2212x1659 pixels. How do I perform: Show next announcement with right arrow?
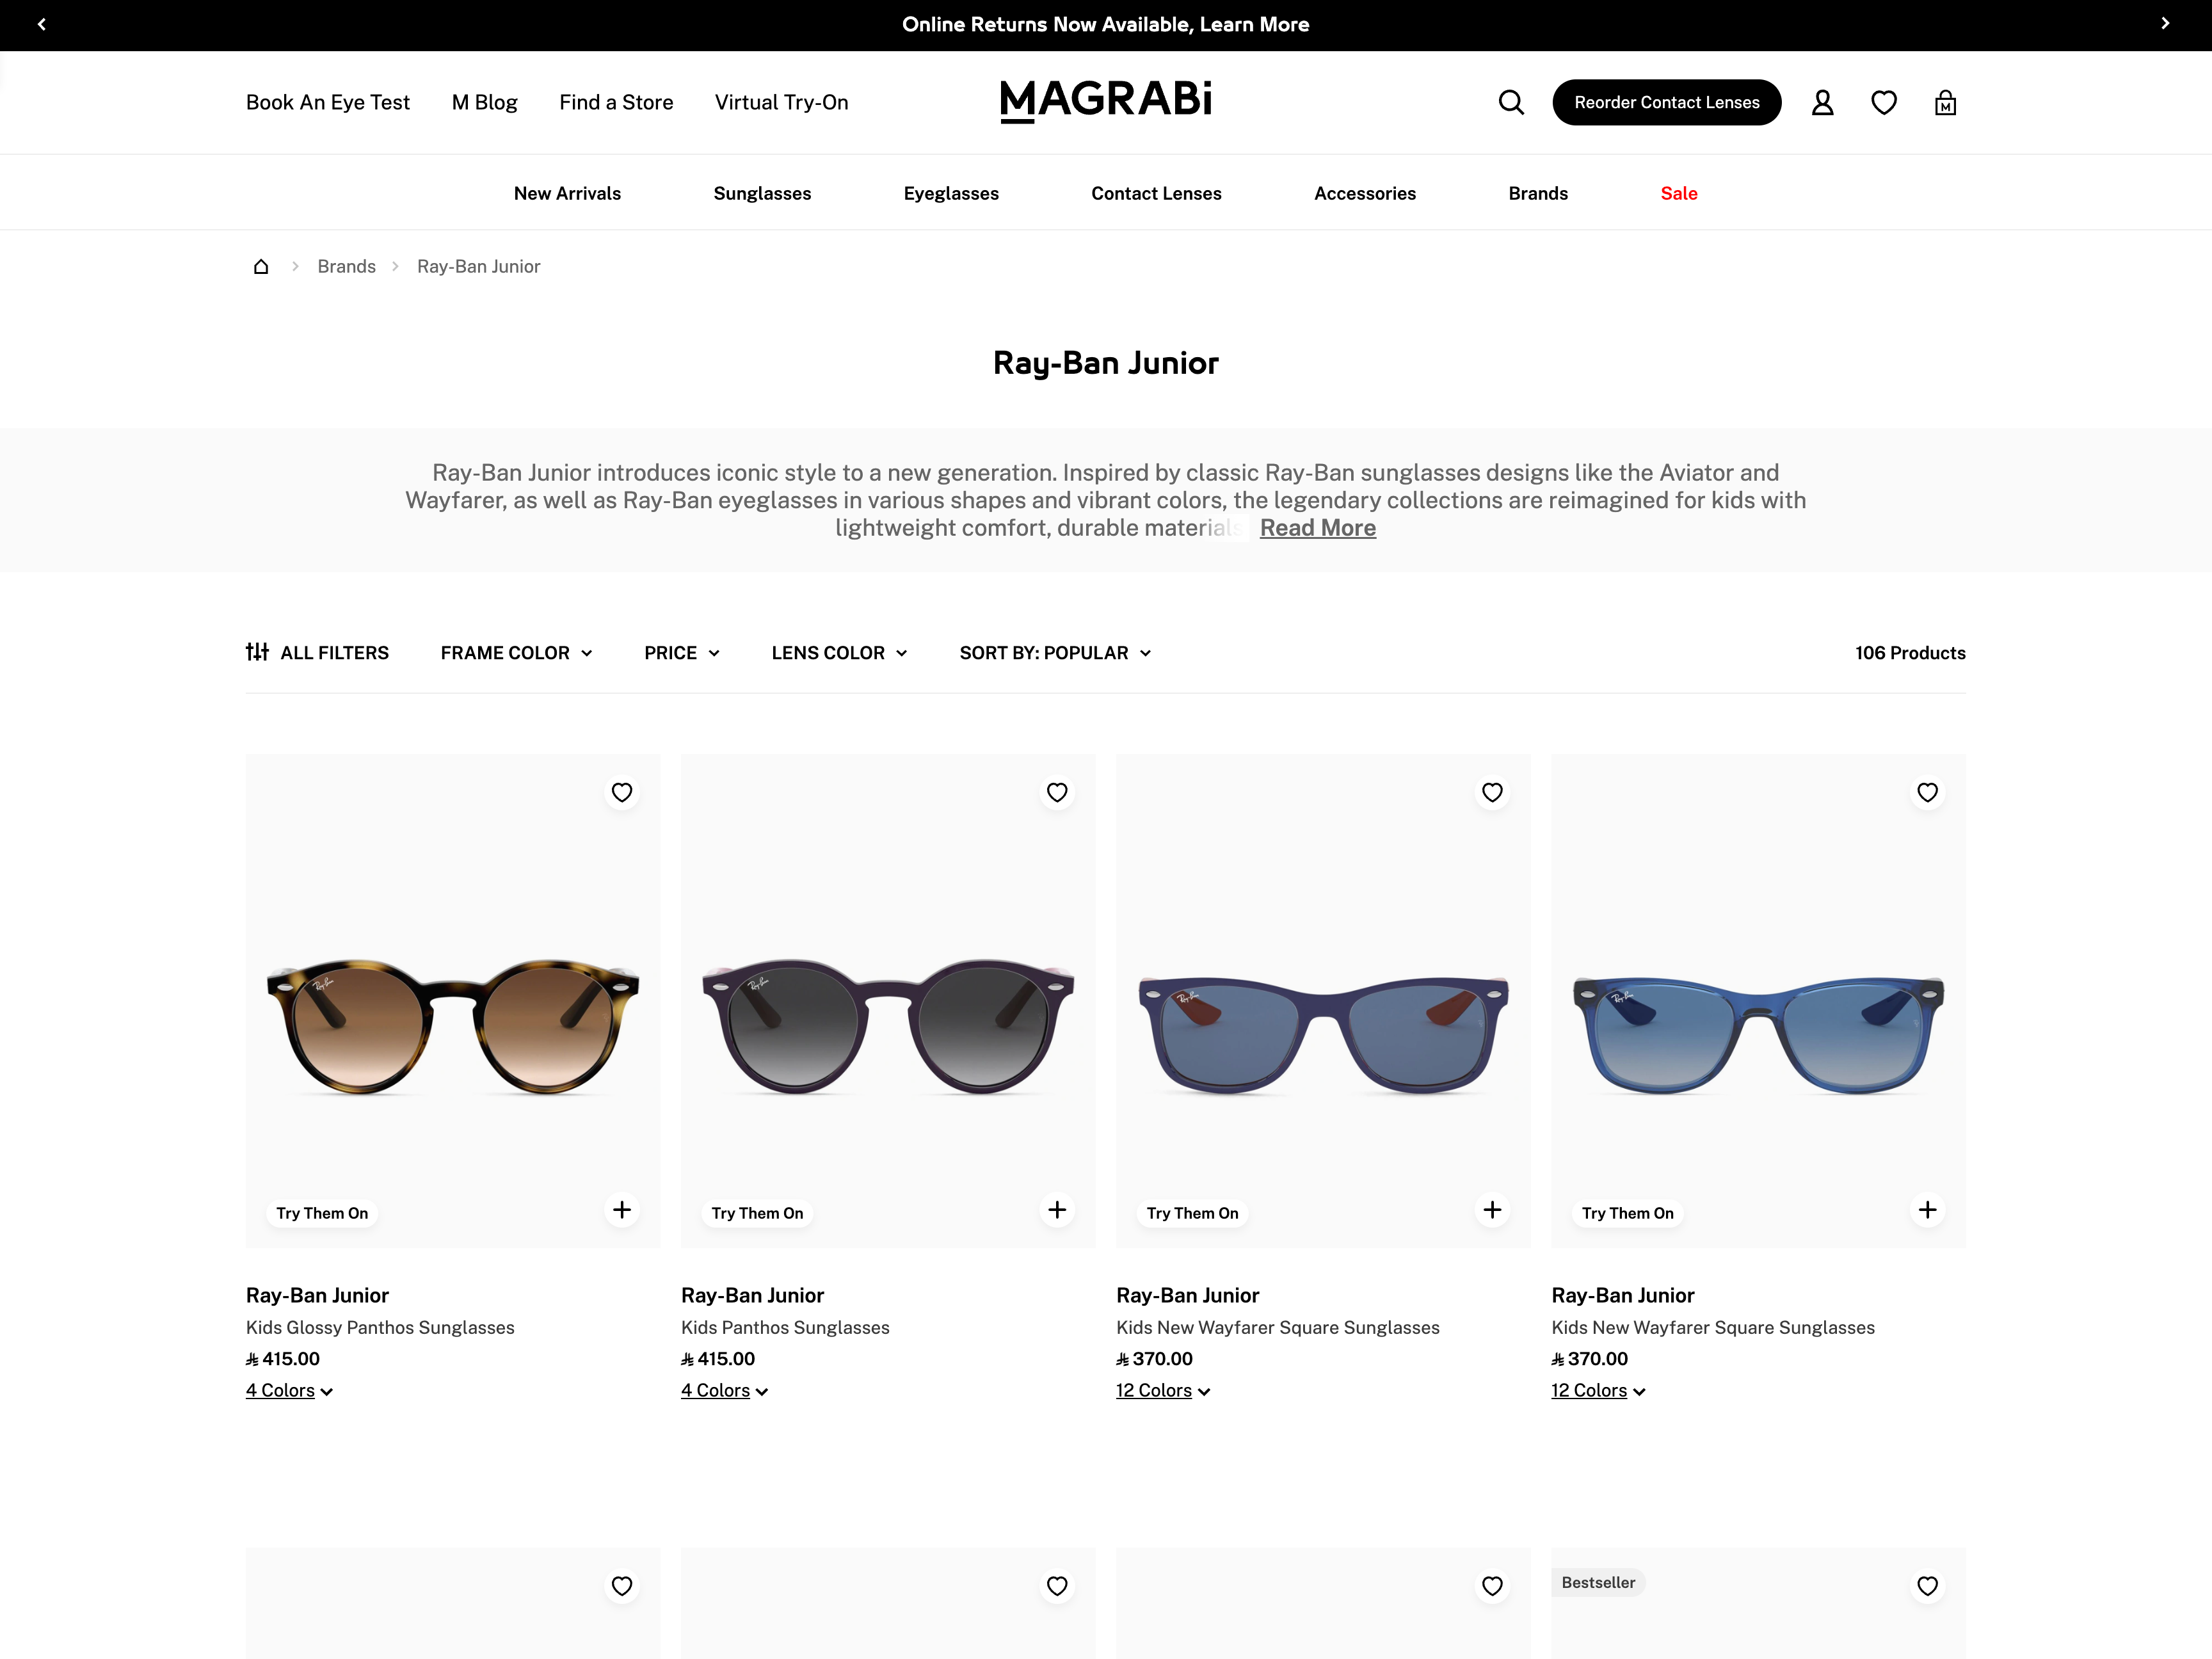click(2165, 24)
